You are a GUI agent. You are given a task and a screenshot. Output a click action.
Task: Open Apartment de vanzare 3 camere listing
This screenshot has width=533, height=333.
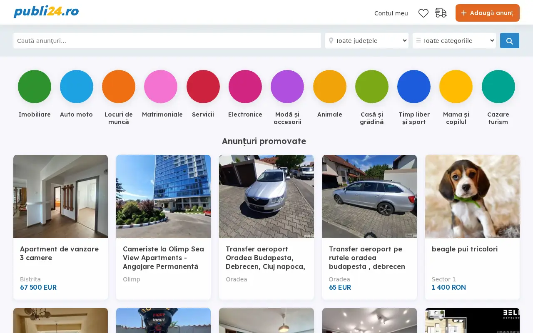coord(59,253)
